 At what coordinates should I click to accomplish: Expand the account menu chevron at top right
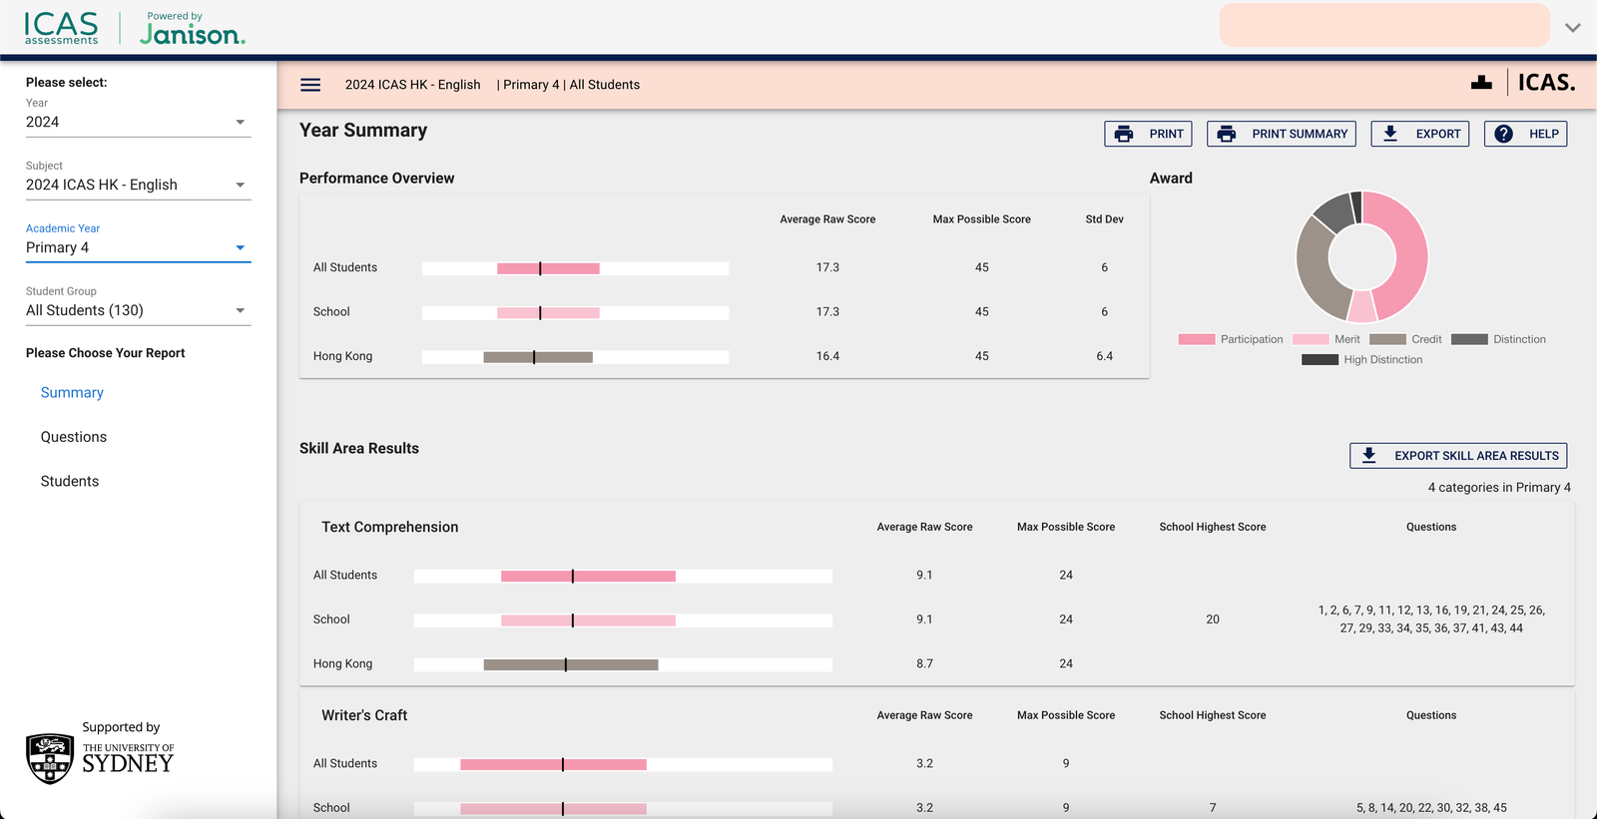click(x=1572, y=28)
